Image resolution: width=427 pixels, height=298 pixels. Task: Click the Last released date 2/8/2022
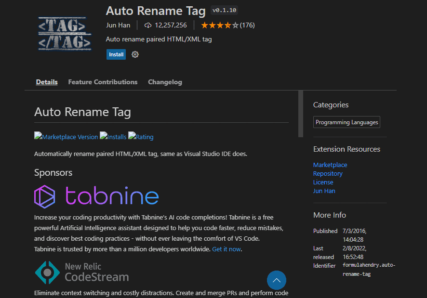(355, 253)
